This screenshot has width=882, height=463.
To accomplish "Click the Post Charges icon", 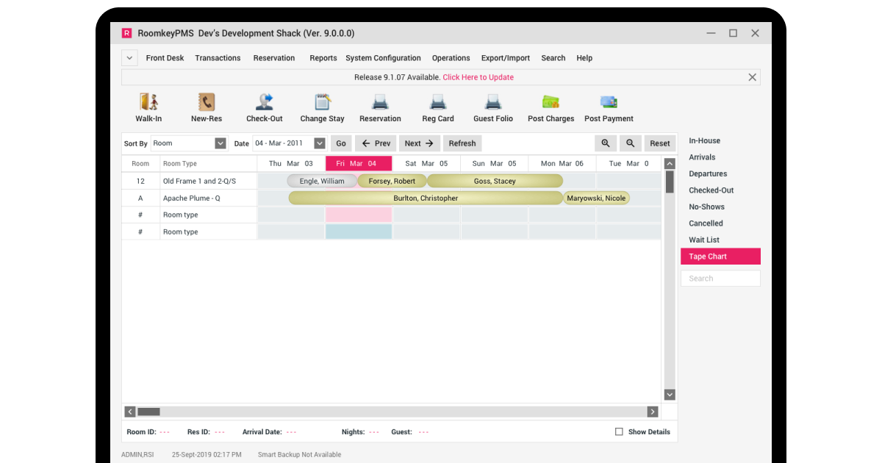I will 551,102.
